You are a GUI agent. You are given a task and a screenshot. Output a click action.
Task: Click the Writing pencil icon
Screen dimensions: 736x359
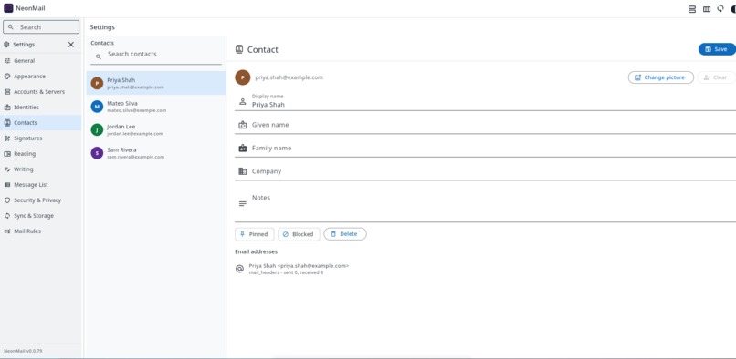7,169
